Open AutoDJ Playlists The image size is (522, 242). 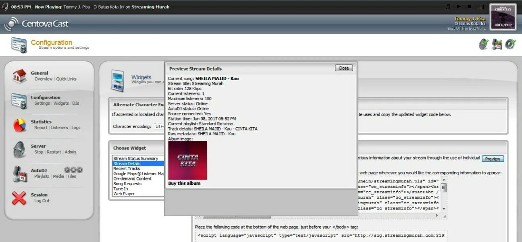pyautogui.click(x=42, y=176)
